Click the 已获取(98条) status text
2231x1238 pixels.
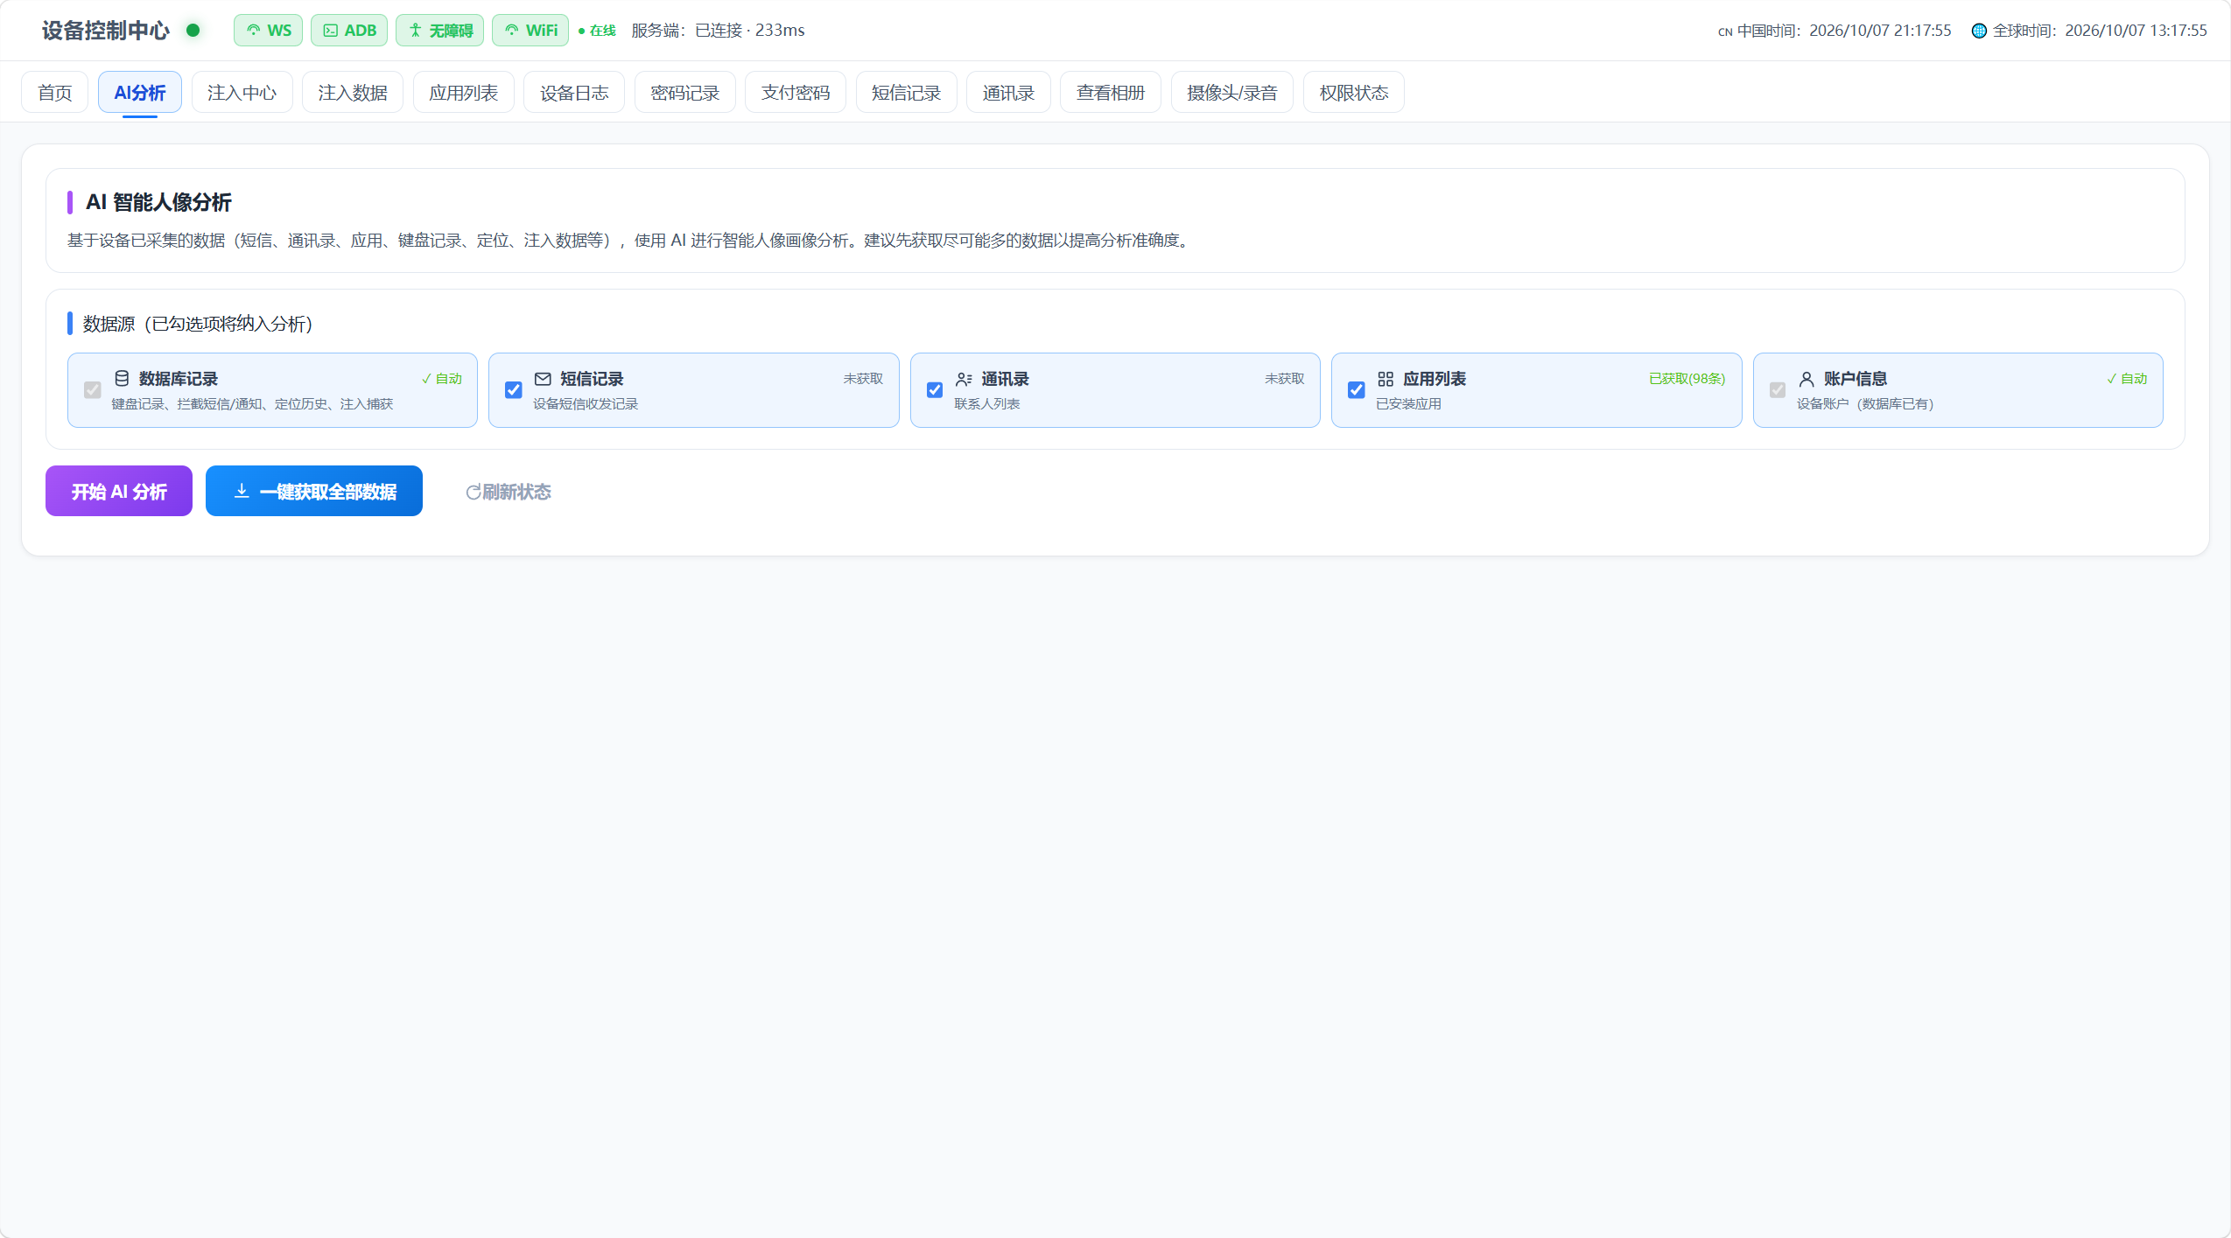tap(1687, 379)
